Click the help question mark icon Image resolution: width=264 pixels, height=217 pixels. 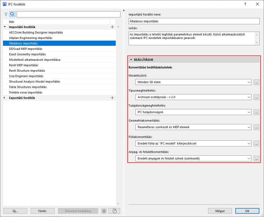(x=245, y=4)
